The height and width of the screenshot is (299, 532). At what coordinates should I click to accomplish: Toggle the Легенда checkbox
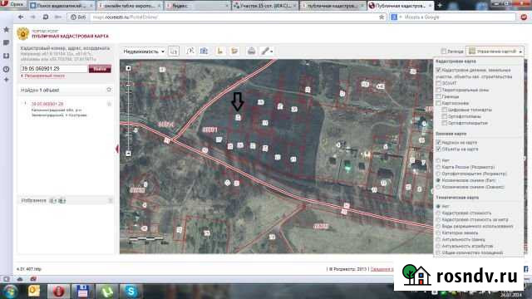(x=443, y=51)
